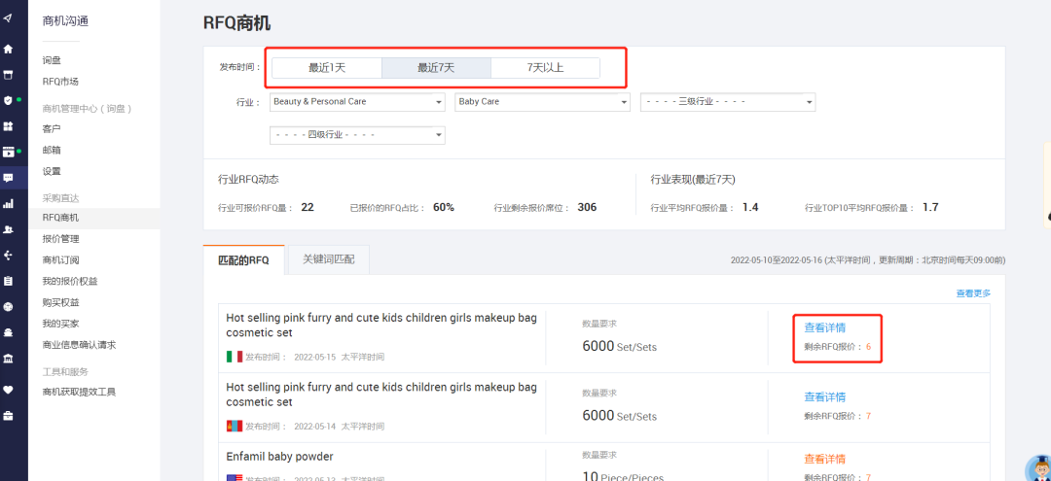The height and width of the screenshot is (481, 1051).
Task: Click orange 查看详情 for Enfamil baby powder
Action: pos(824,459)
